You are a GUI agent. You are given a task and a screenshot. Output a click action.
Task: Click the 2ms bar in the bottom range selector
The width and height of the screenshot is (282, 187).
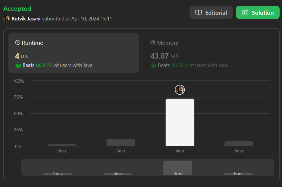[57, 174]
